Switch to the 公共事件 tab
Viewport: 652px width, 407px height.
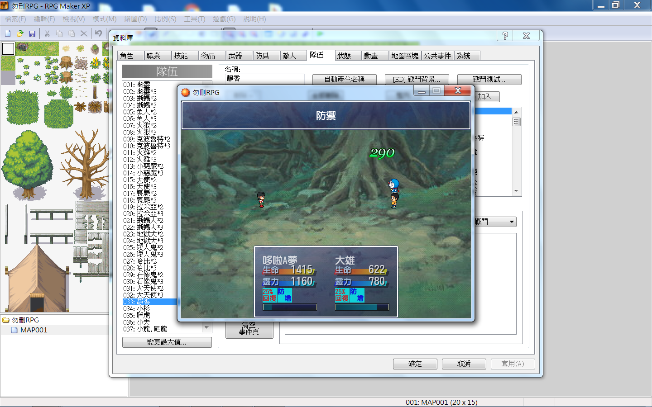(x=437, y=56)
